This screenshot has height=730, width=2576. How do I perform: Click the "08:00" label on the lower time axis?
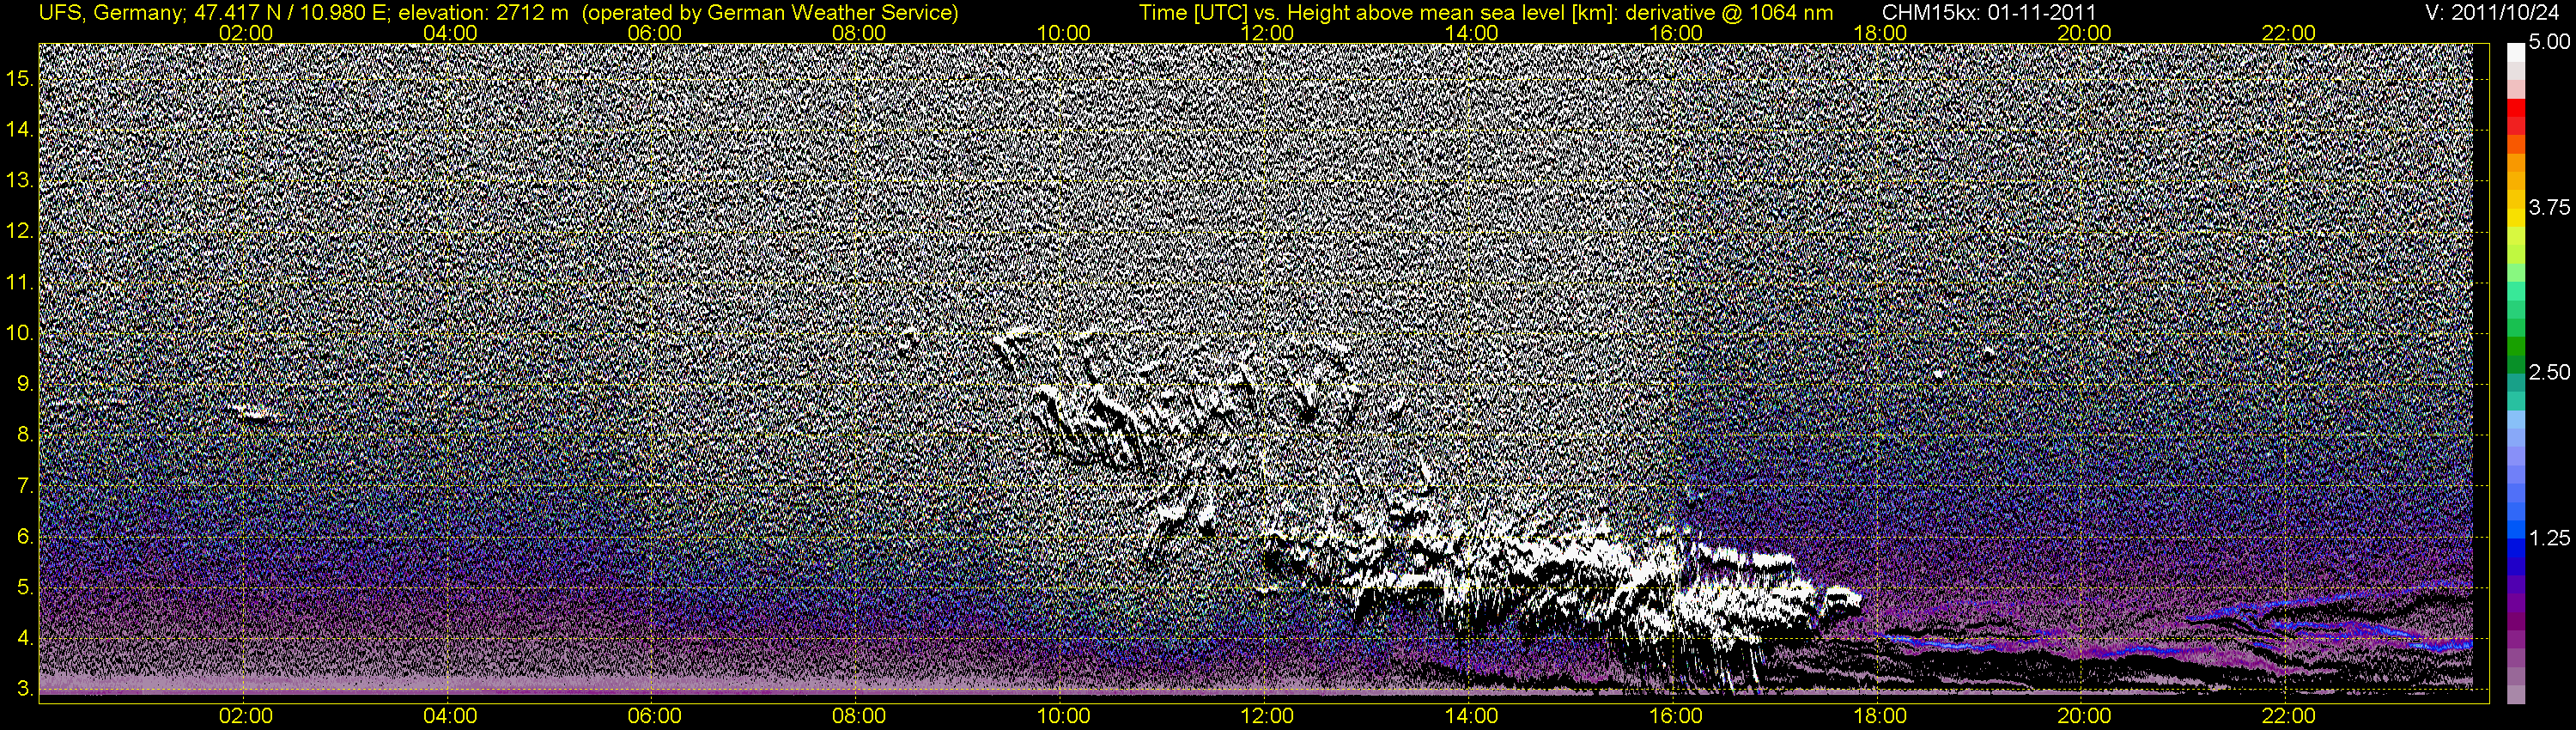coord(859,717)
